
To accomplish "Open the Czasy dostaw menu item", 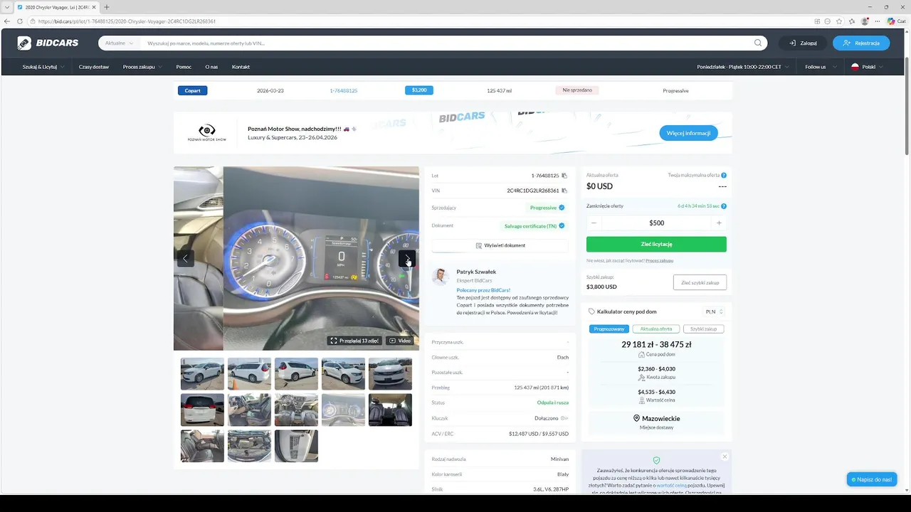I will point(94,67).
